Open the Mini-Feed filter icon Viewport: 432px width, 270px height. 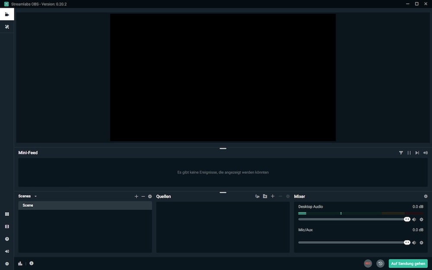click(x=401, y=152)
